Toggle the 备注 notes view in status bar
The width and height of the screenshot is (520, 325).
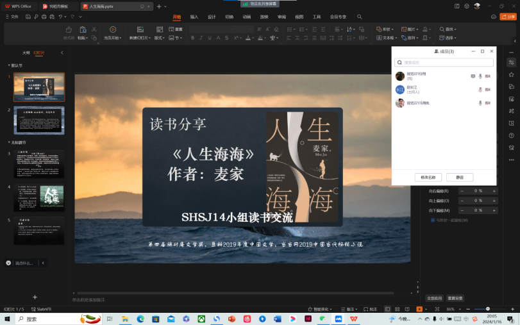pos(349,309)
